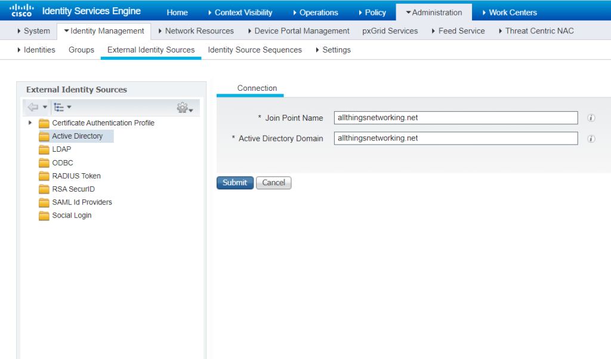Open the Context Visibility menu
Viewport: 611px width, 359px height.
click(240, 13)
